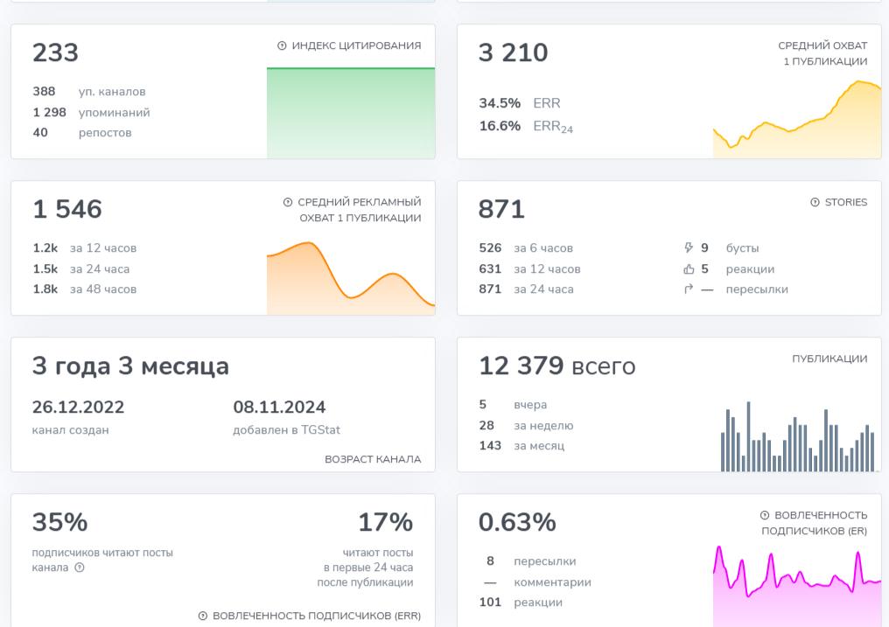Open the publications bar chart
889x627 pixels.
[798, 436]
